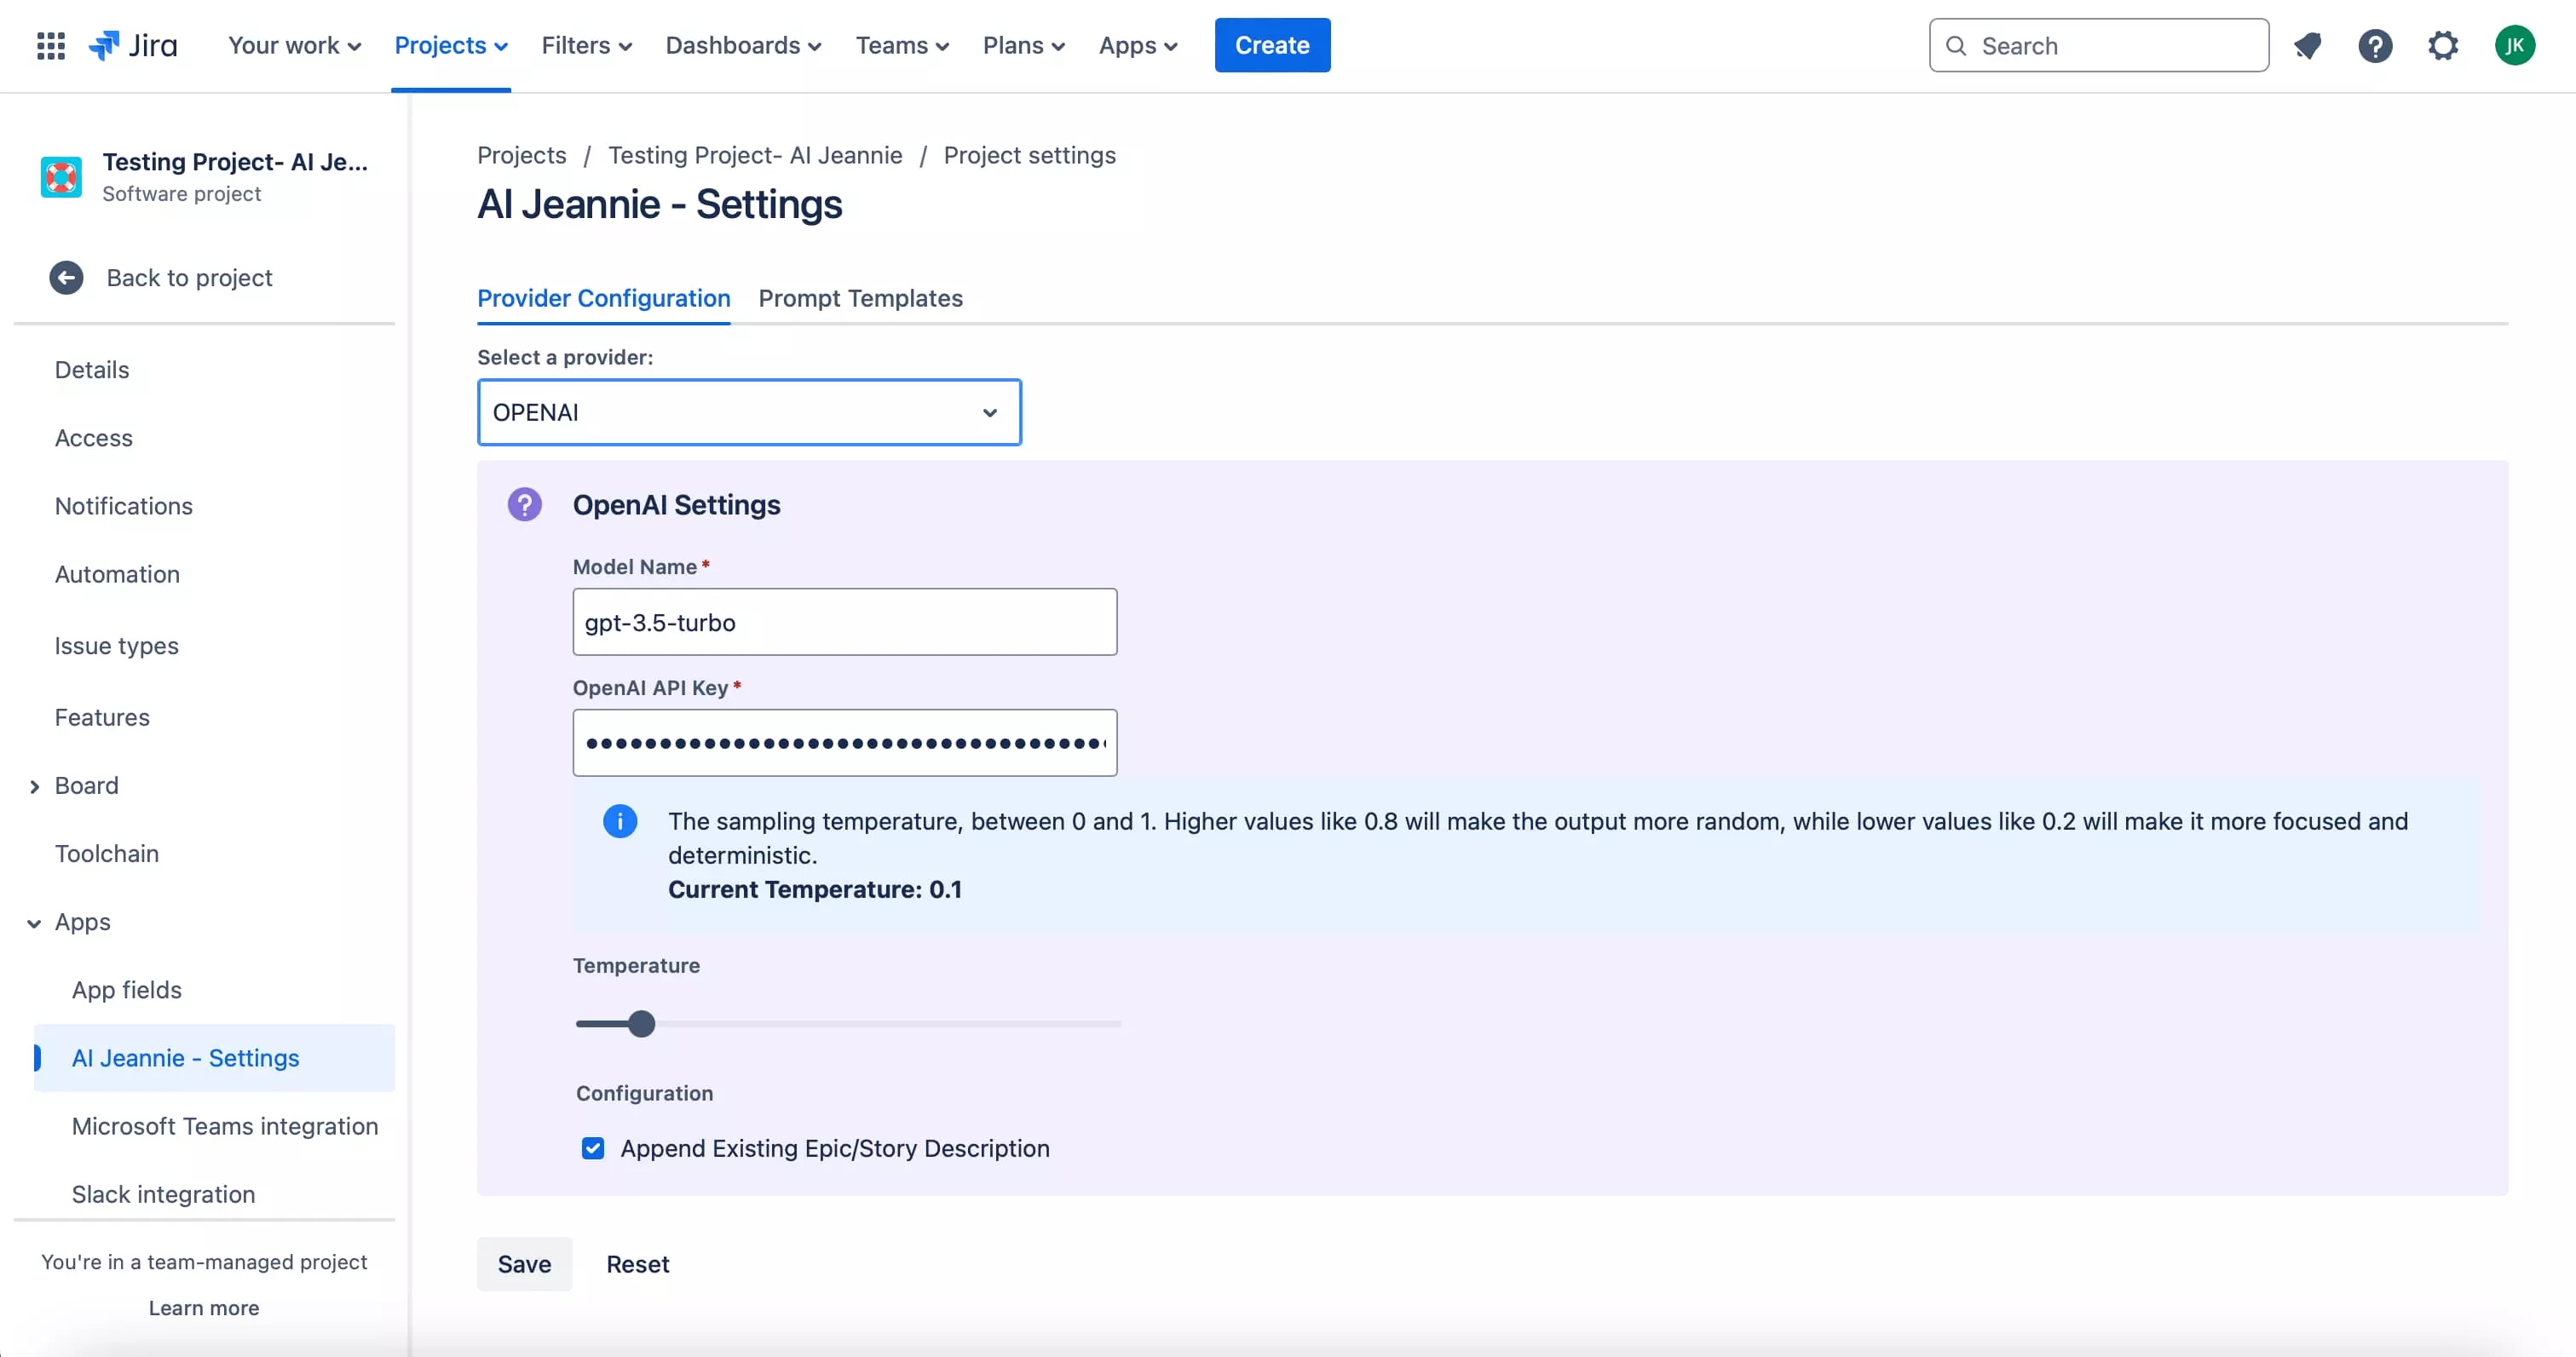2576x1357 pixels.
Task: Open Access settings in sidebar
Action: coord(93,438)
